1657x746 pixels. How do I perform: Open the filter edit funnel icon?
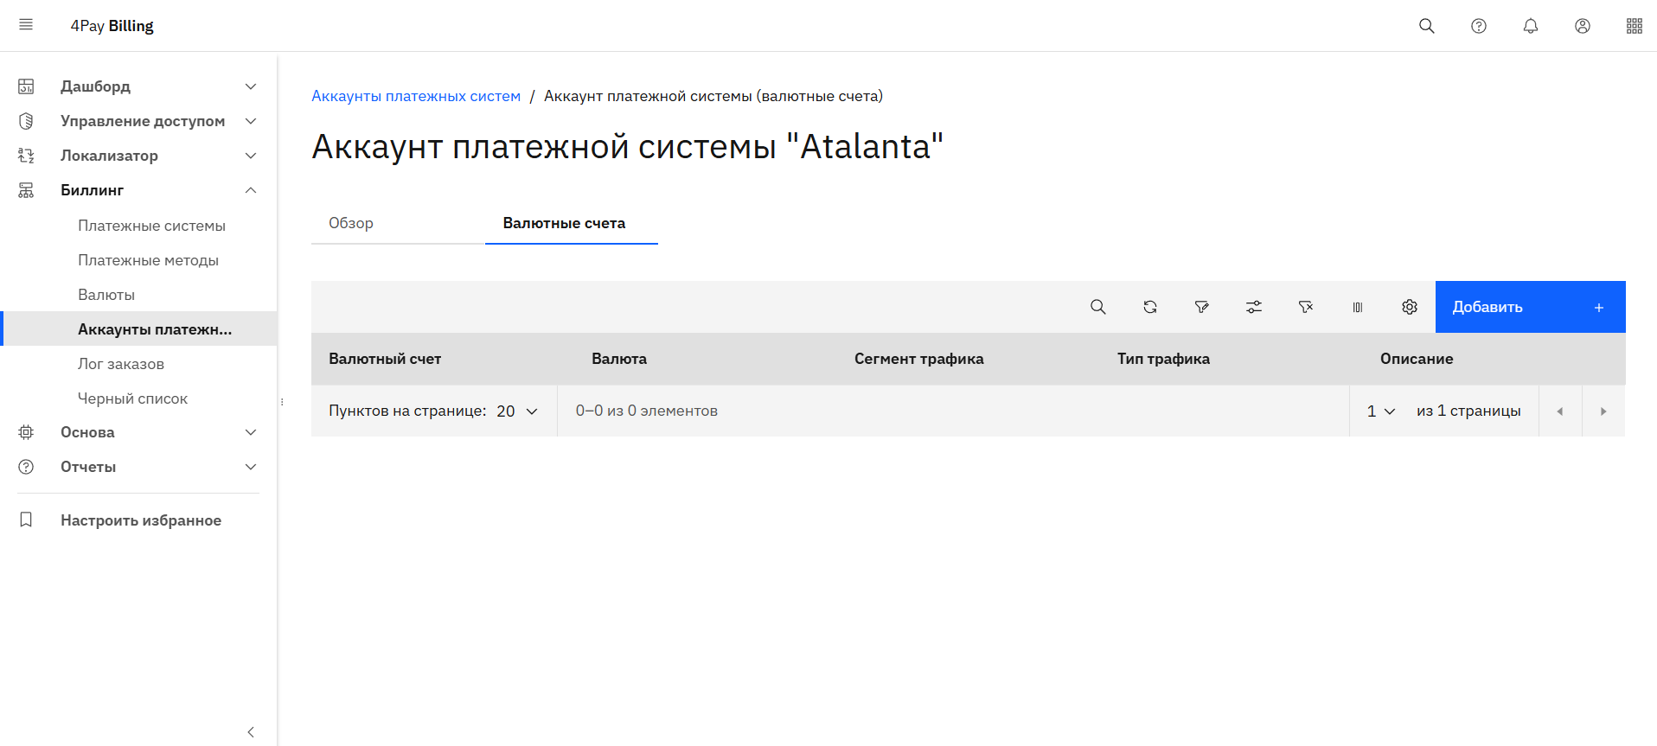coord(1201,307)
